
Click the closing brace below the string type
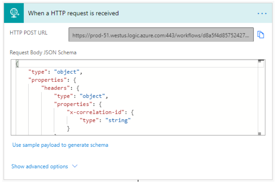(68, 128)
